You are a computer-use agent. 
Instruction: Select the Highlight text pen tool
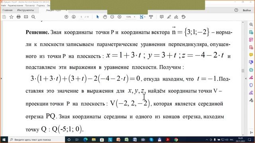pos(169,17)
